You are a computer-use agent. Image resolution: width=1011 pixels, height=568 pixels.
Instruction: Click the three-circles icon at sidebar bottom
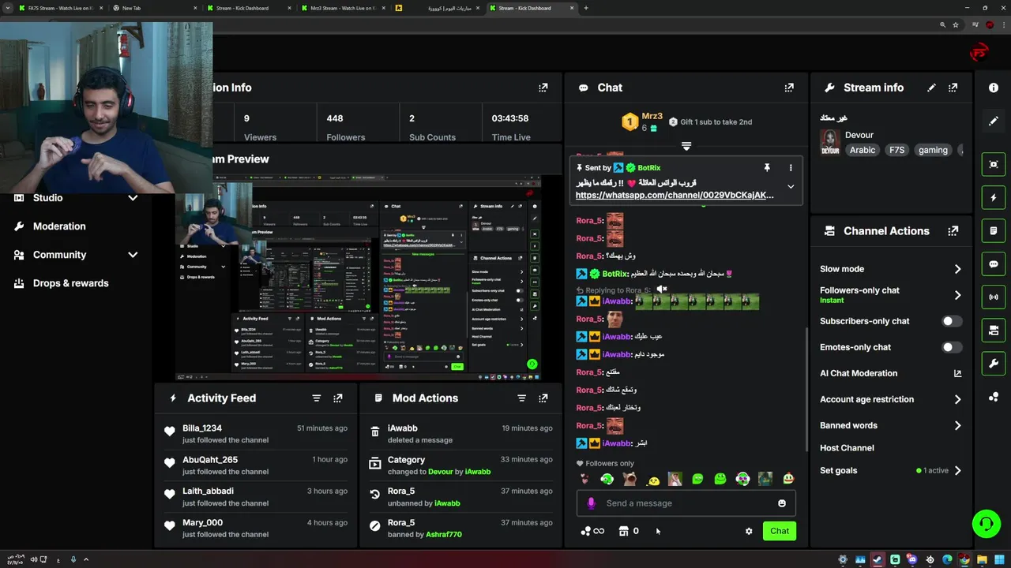point(994,397)
